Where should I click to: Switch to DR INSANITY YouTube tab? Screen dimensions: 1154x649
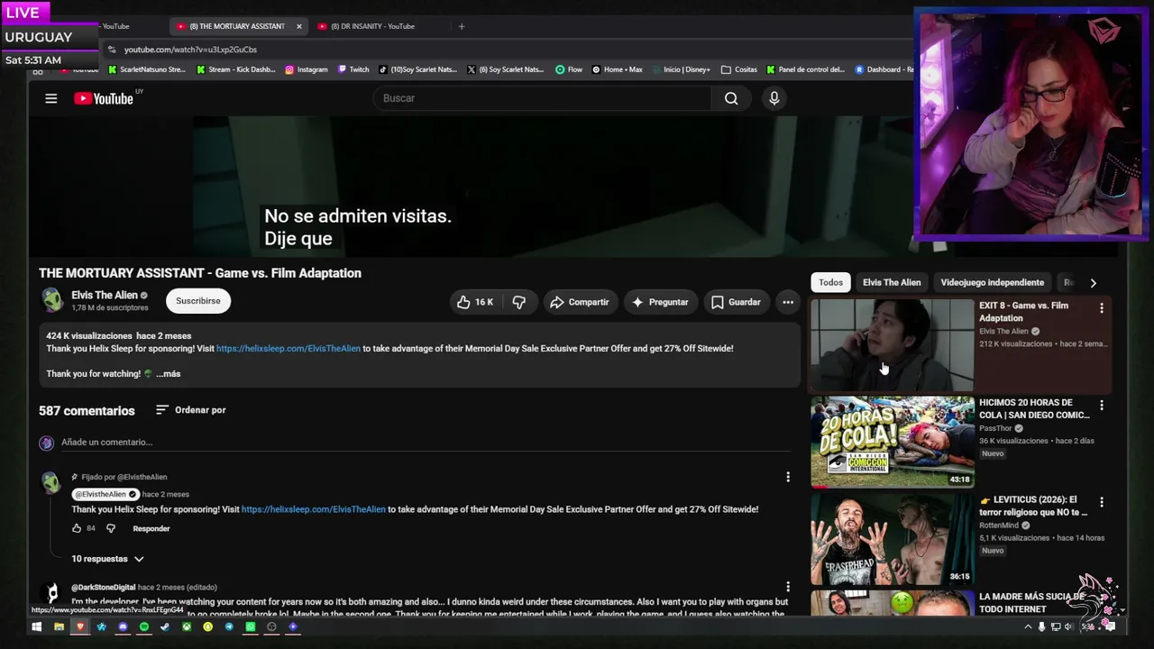click(371, 26)
